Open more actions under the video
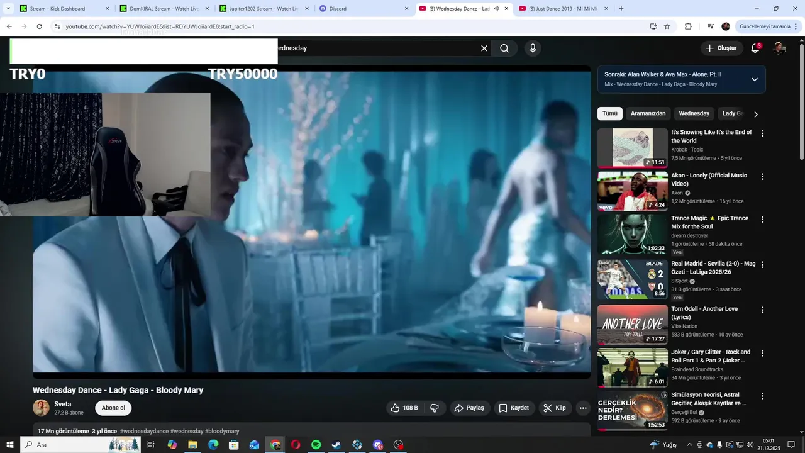 tap(583, 408)
